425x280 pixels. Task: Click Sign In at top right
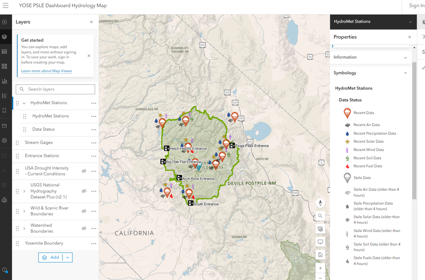tap(417, 6)
